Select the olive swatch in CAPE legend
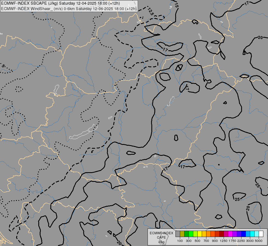The width and height of the screenshot is (268, 246). click(x=182, y=234)
